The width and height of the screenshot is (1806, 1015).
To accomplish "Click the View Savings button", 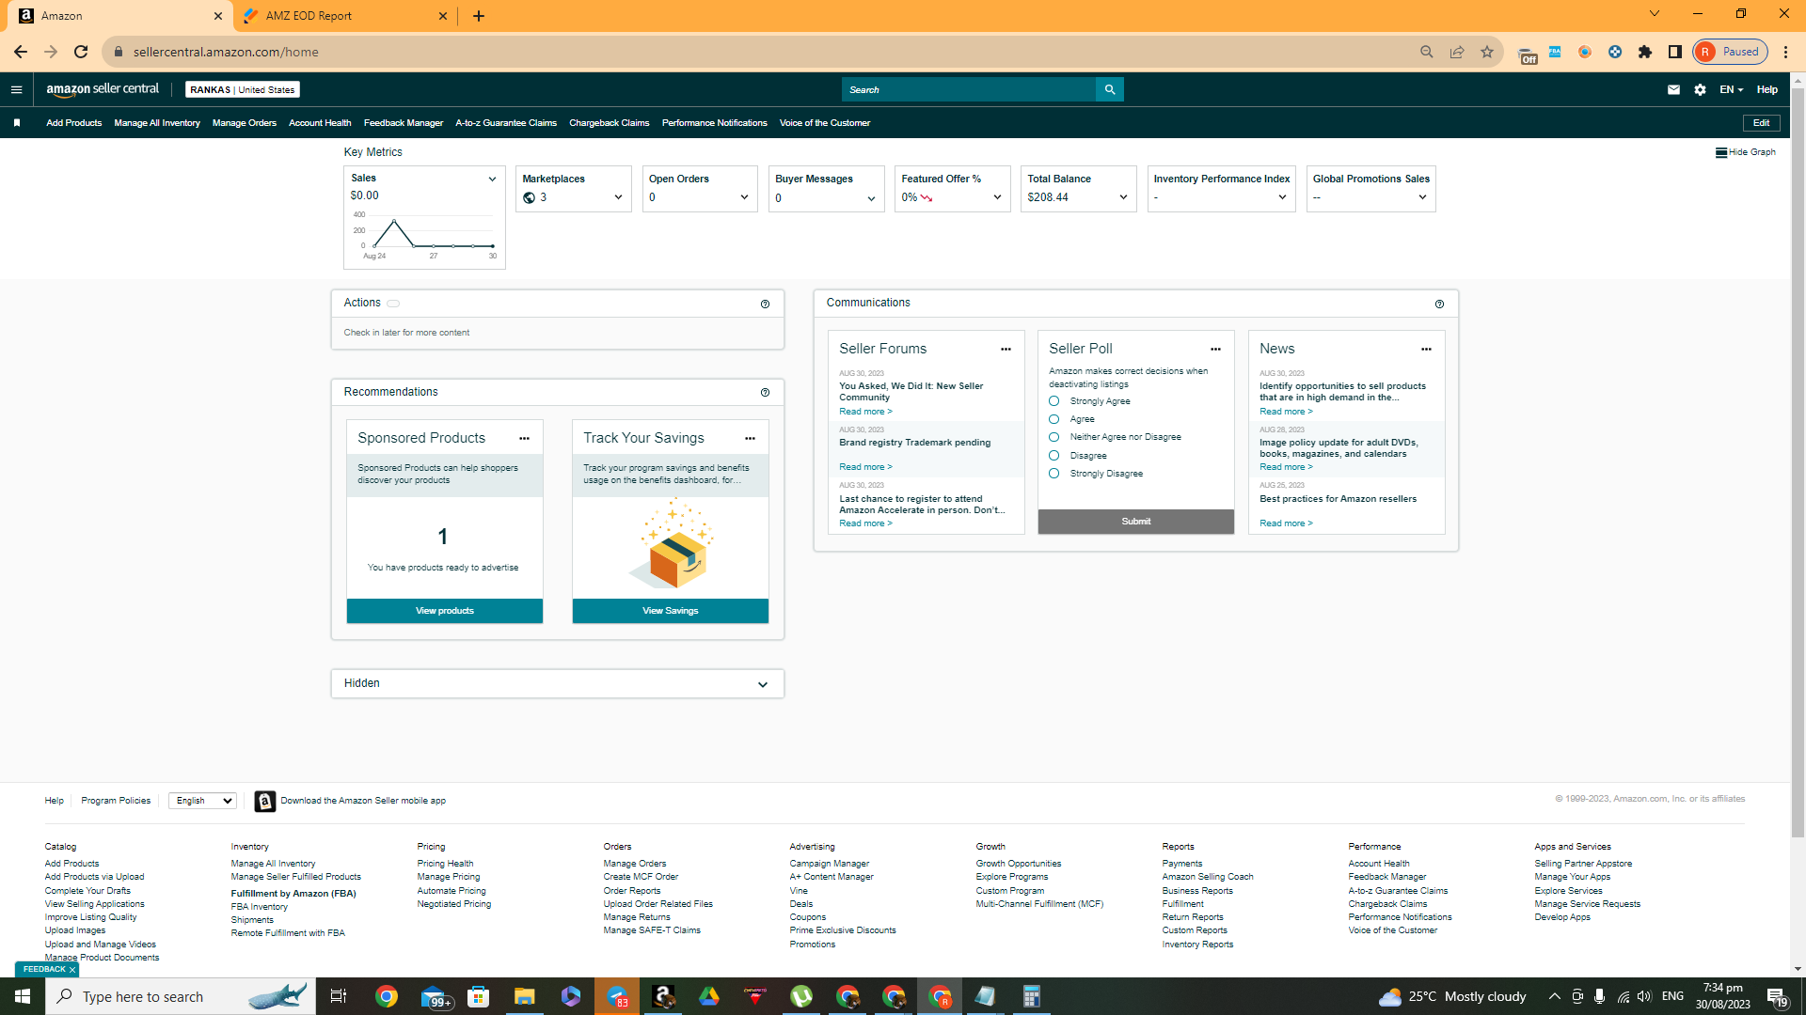I will [671, 611].
